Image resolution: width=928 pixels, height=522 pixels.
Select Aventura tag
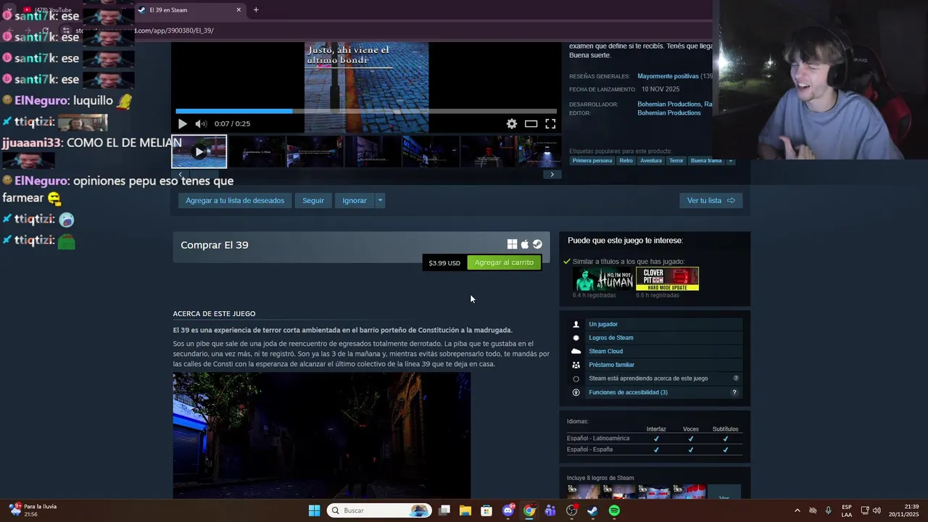tap(651, 161)
